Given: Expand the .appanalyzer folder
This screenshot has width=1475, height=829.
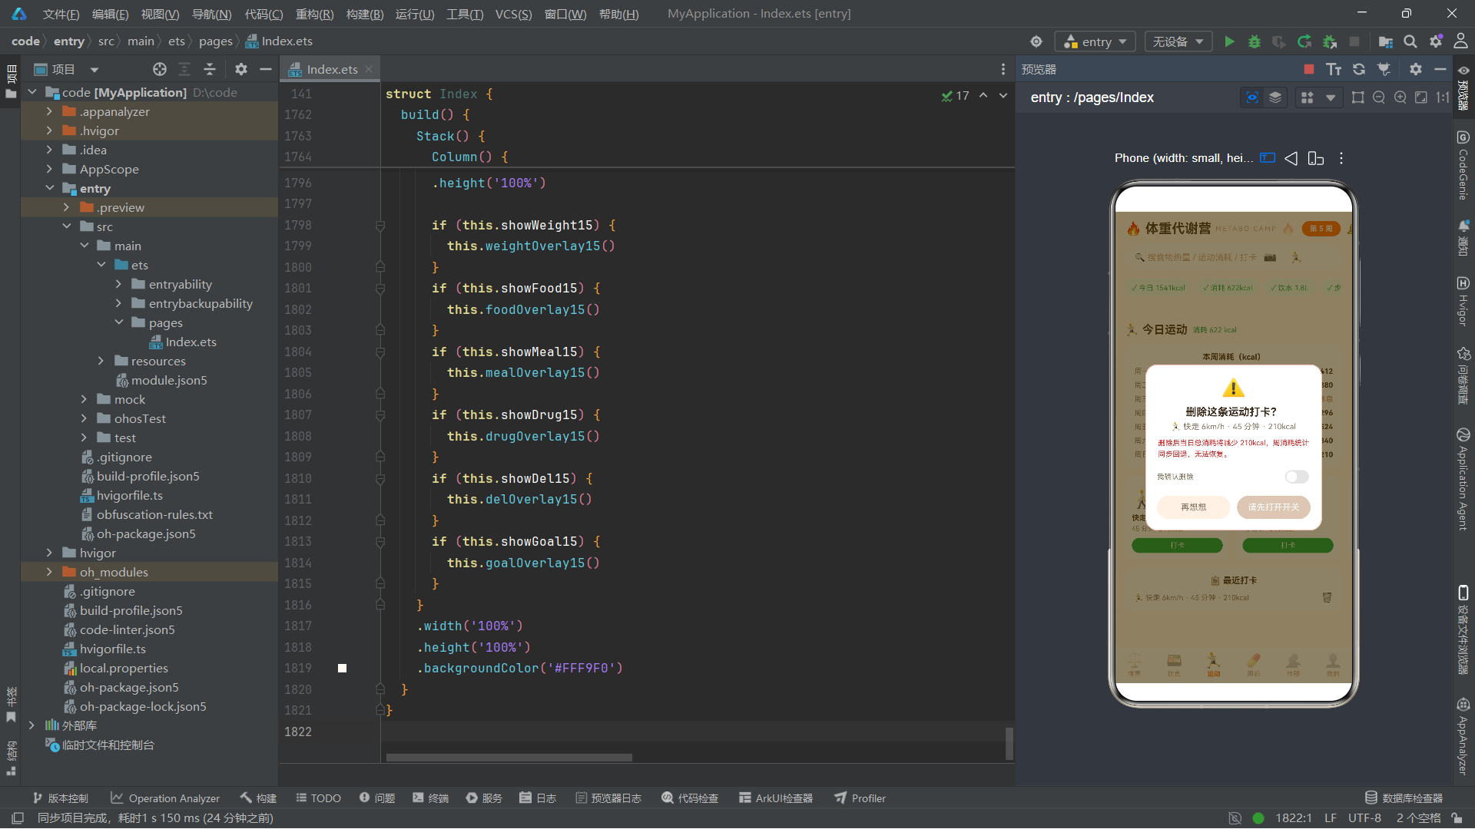Looking at the screenshot, I should 49,111.
